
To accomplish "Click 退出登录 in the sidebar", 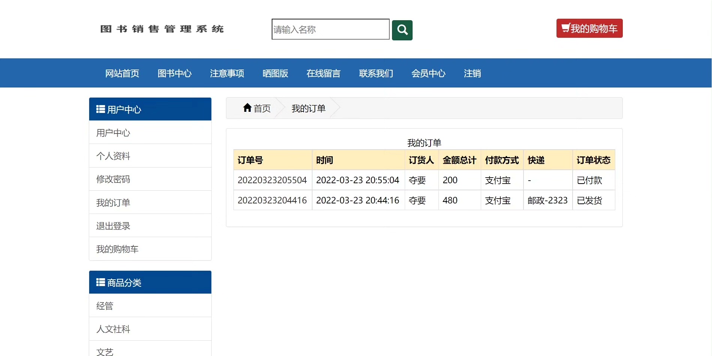I will pyautogui.click(x=113, y=226).
